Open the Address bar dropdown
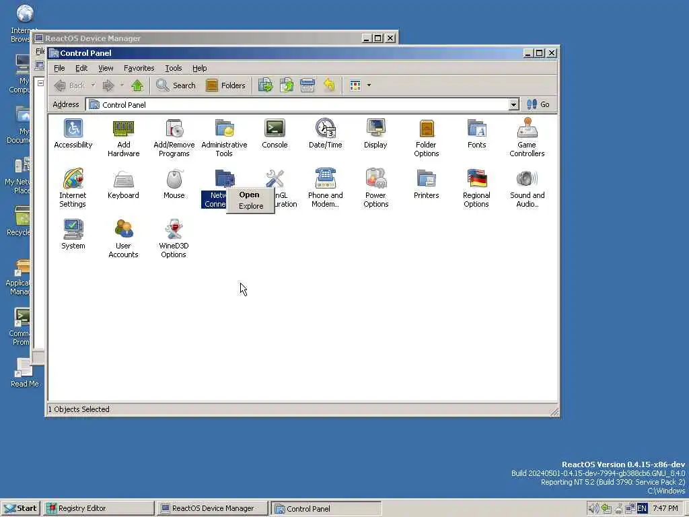 coord(513,104)
